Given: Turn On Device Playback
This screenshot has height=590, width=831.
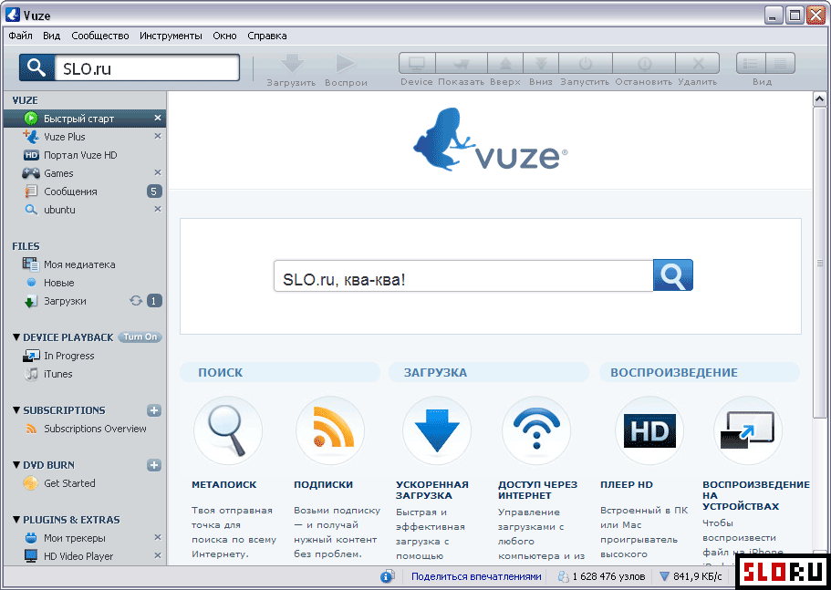Looking at the screenshot, I should tap(140, 336).
